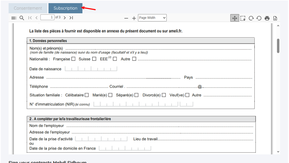The image size is (289, 163).
Task: Select the pan/move tool
Action: [235, 18]
